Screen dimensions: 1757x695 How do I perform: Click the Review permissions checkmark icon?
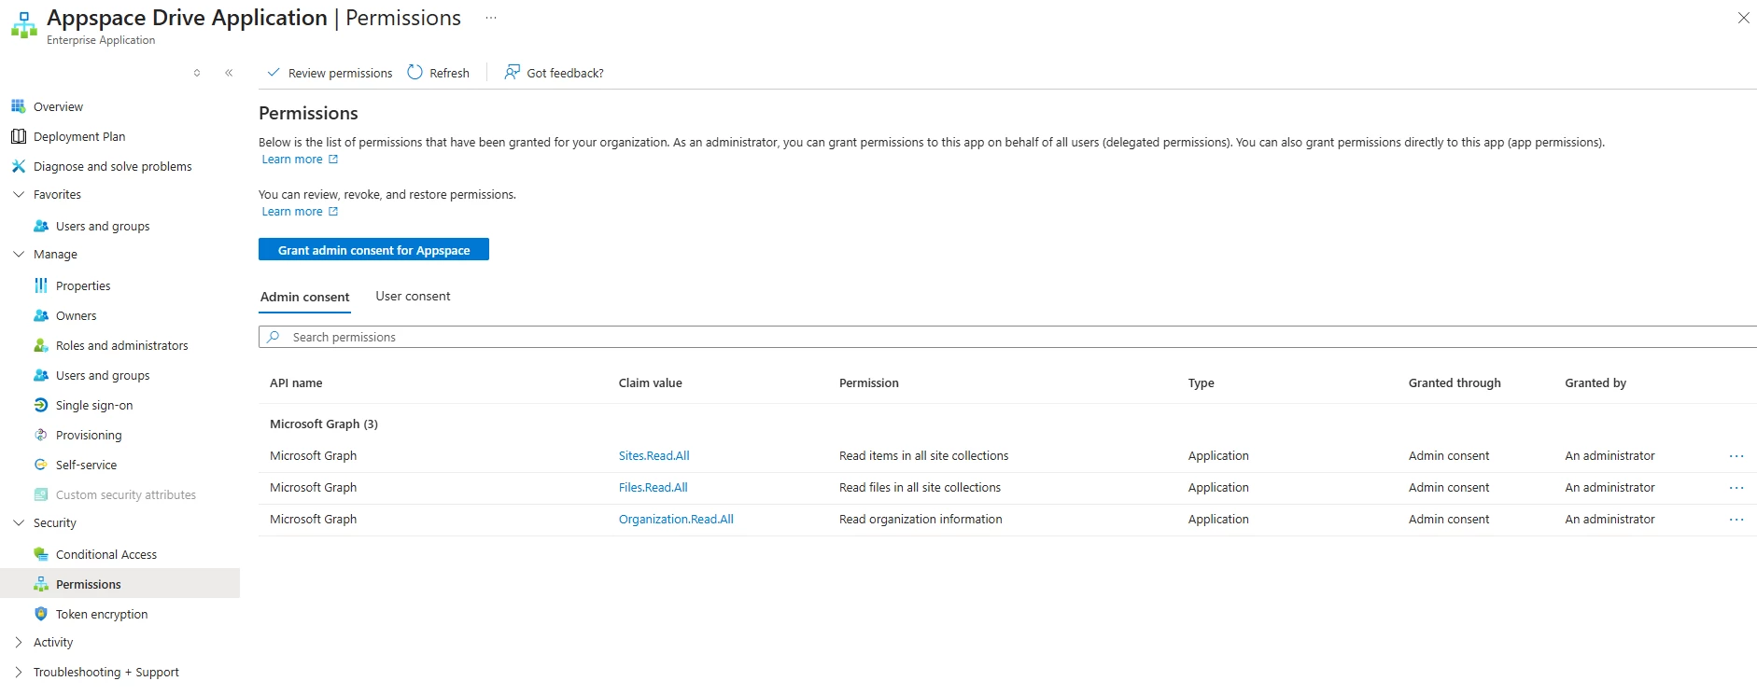tap(274, 72)
